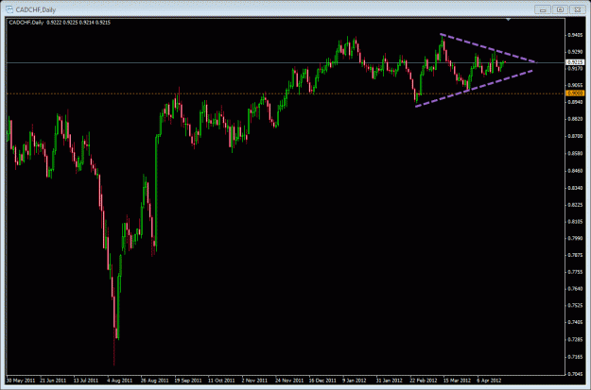Image resolution: width=591 pixels, height=390 pixels.
Task: Click the 30 May 2011 date label
Action: click(x=21, y=381)
